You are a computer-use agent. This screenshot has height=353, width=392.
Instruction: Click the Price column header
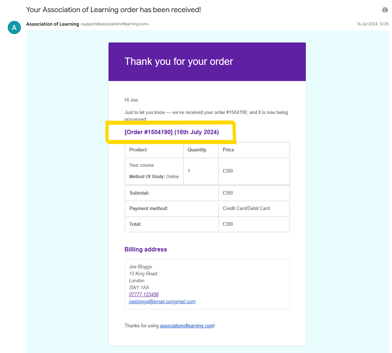coord(228,150)
